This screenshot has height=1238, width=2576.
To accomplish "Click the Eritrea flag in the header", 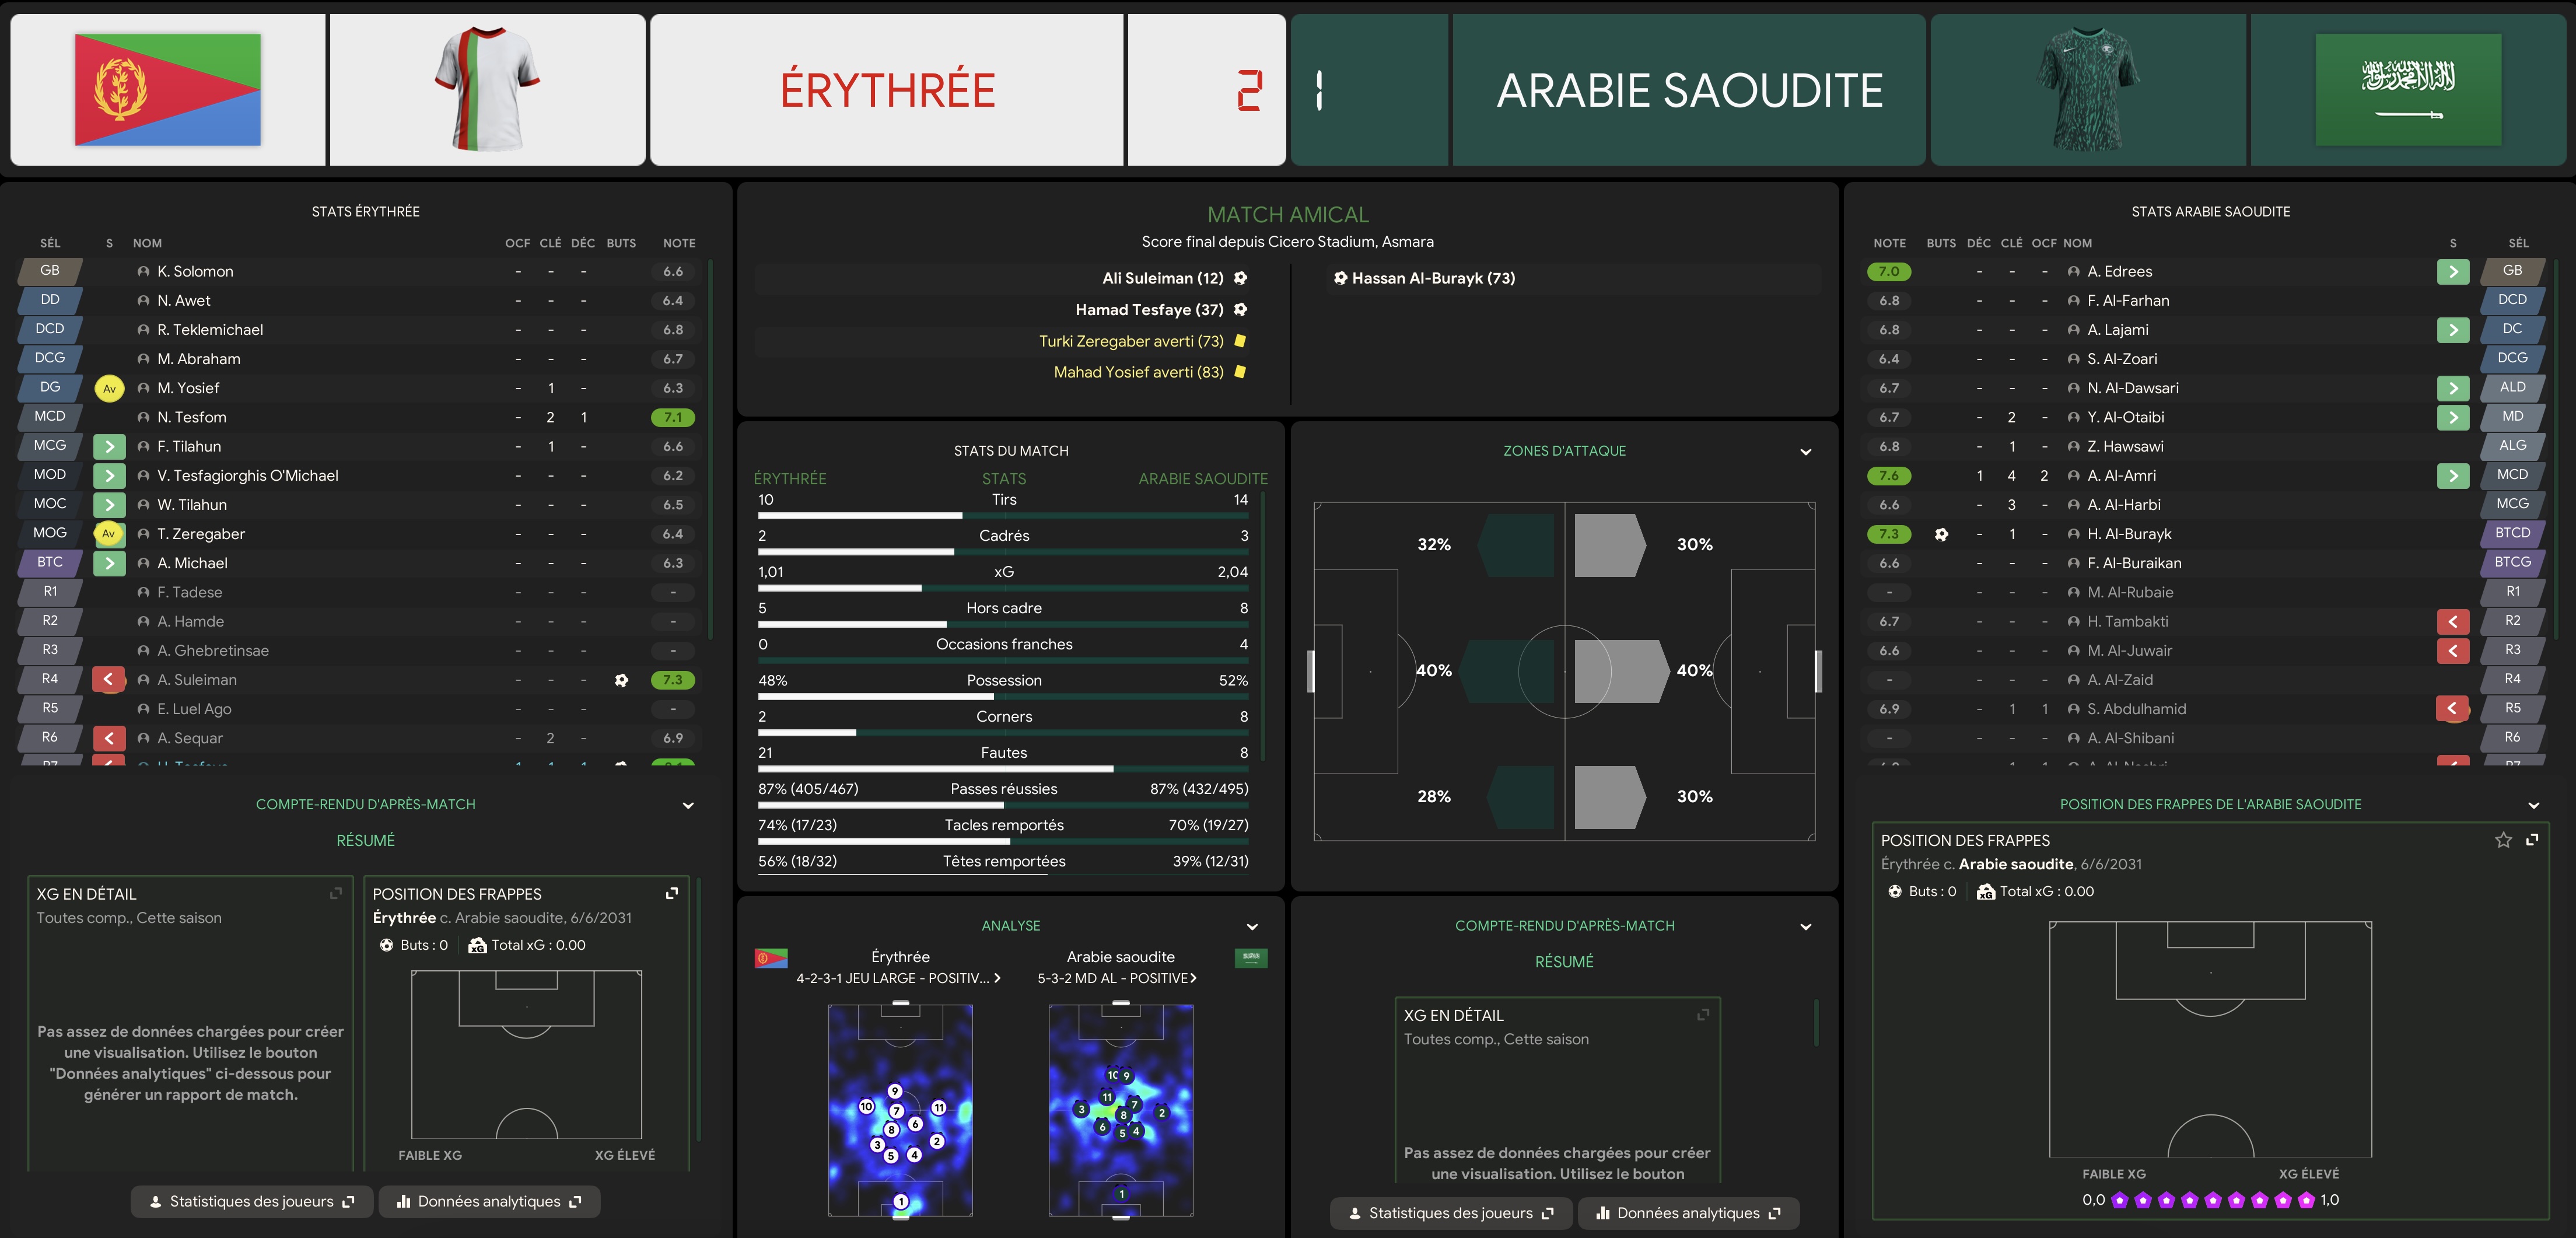I will pyautogui.click(x=167, y=90).
